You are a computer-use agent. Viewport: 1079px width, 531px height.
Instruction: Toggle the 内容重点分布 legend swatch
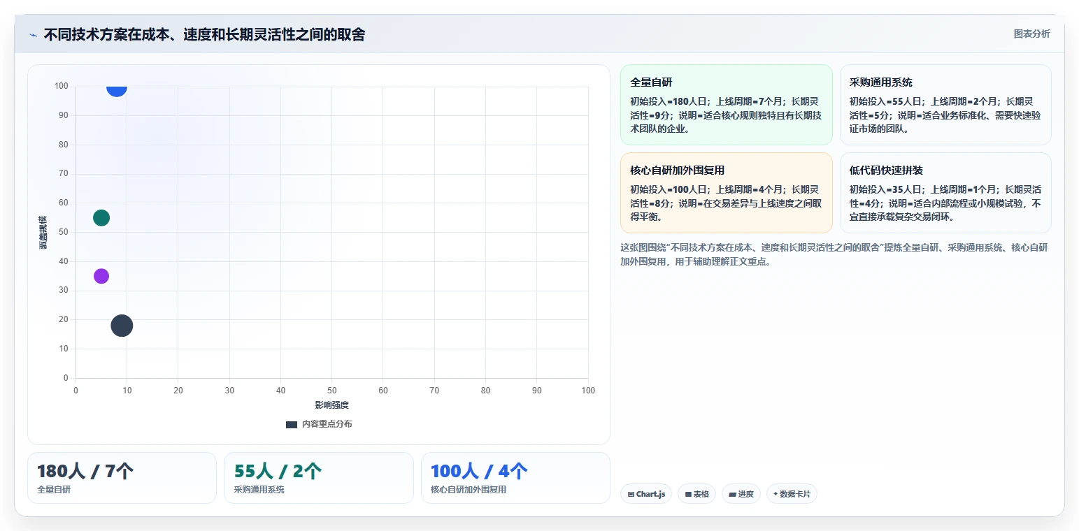point(292,424)
